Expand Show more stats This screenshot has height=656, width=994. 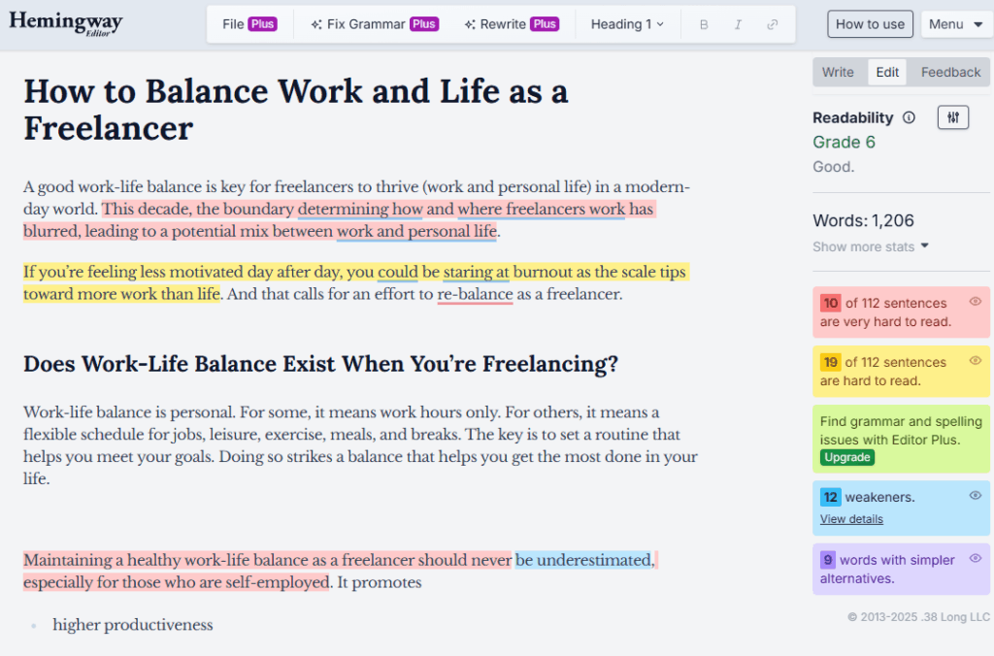coord(871,246)
